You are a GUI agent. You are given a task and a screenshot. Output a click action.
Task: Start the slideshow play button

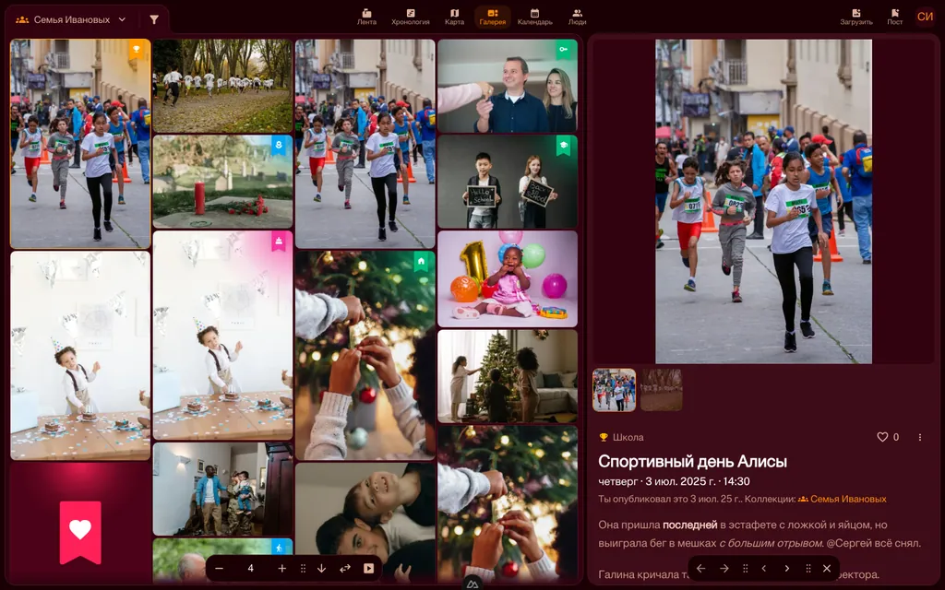[x=368, y=568]
